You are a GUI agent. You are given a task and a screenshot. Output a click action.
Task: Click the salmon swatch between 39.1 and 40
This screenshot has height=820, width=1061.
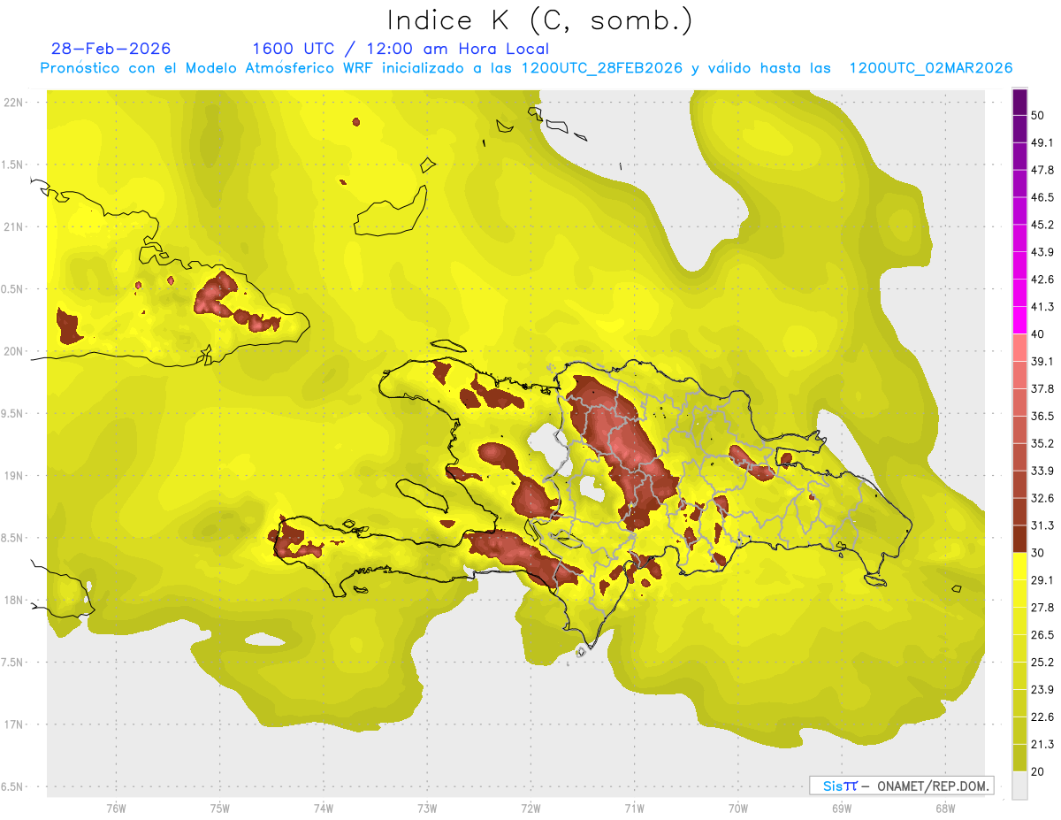(x=1020, y=348)
